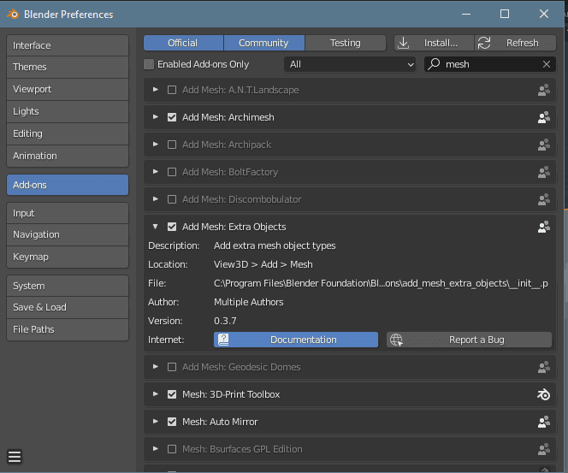
Task: Open the hamburger preferences menu
Action: pyautogui.click(x=15, y=457)
